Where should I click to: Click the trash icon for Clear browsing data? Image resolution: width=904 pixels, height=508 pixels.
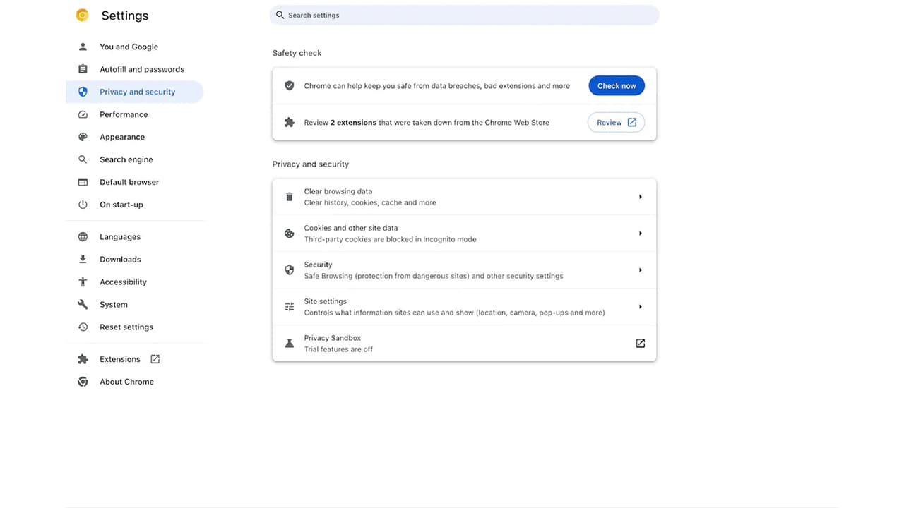(x=289, y=196)
